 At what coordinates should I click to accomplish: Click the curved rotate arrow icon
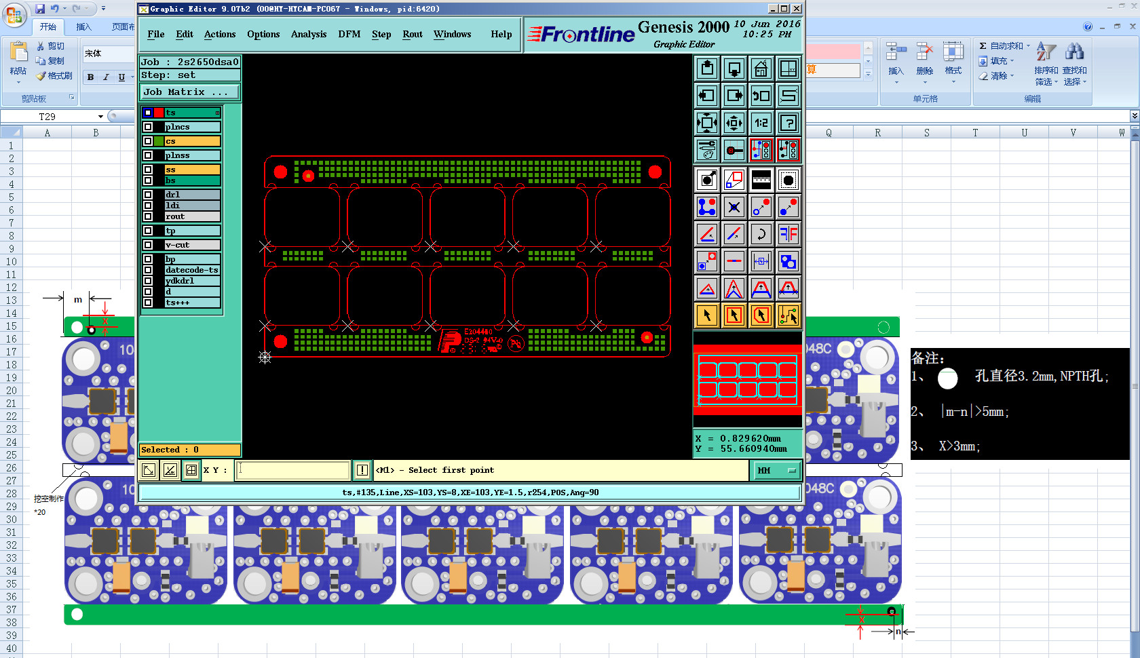pos(761,234)
